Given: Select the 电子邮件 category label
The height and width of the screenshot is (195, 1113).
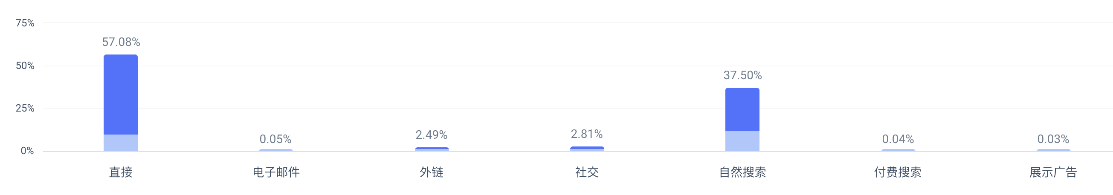Looking at the screenshot, I should (276, 172).
